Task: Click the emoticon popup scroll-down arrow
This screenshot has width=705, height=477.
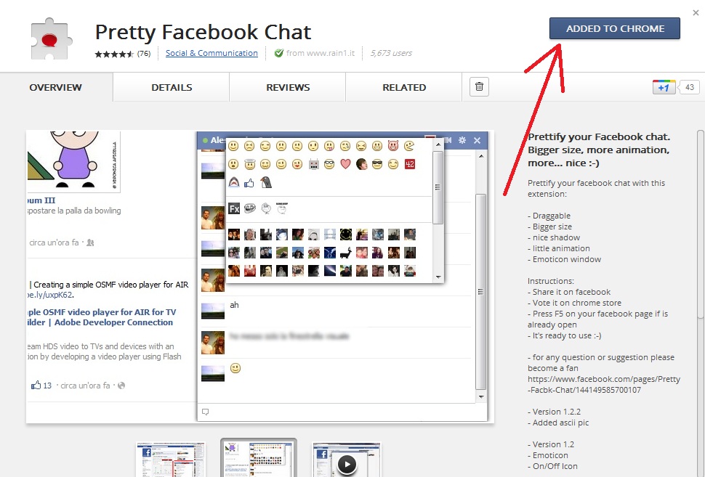Action: pyautogui.click(x=438, y=277)
